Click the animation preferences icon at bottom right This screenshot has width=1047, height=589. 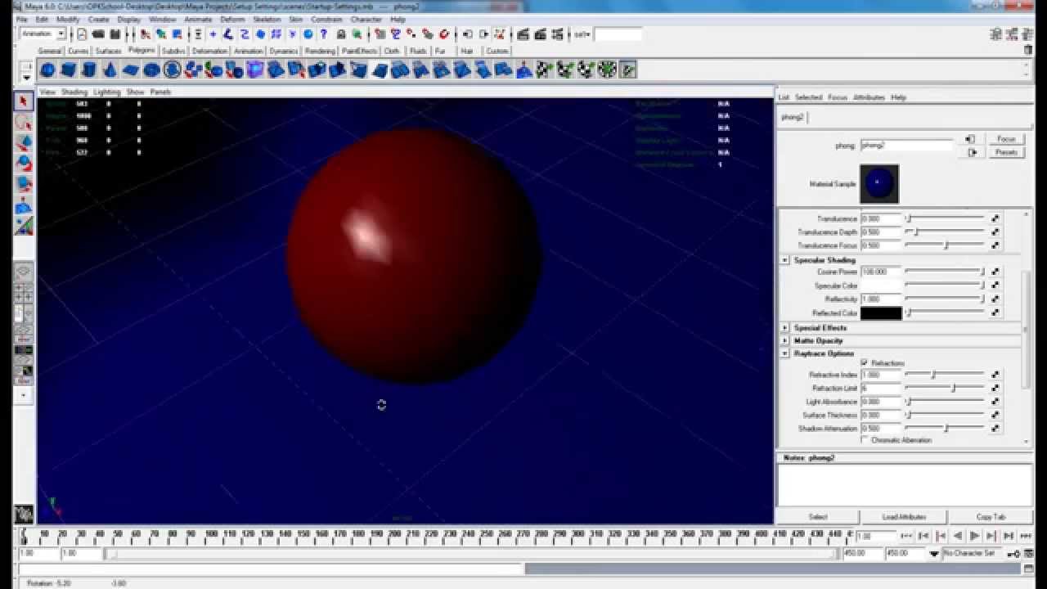(1028, 554)
